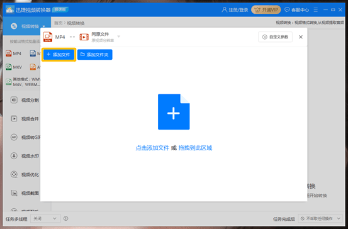Open 视频水印 tool
This screenshot has height=229, width=348.
pos(25,156)
